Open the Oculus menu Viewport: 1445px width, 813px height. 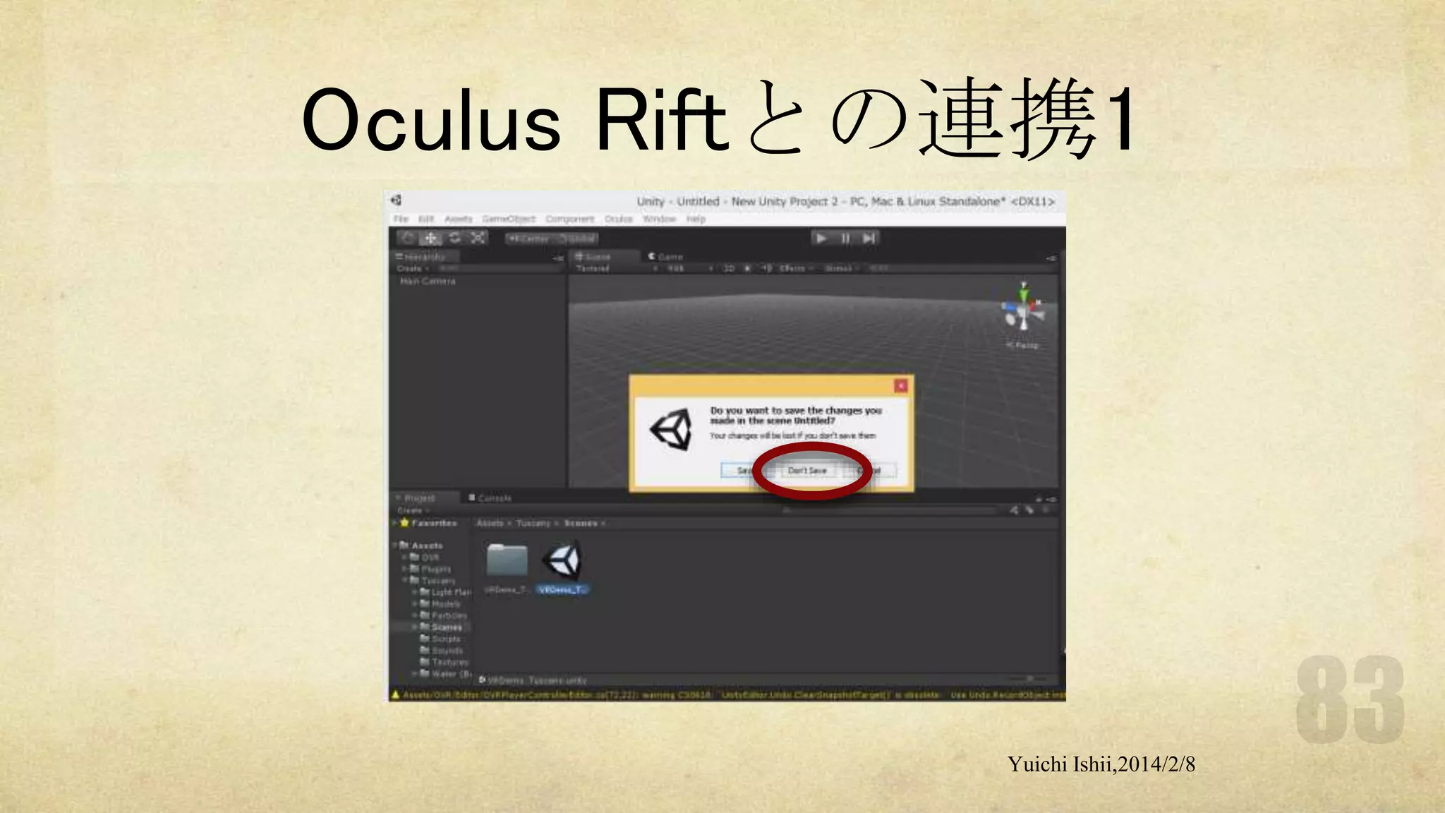click(619, 219)
